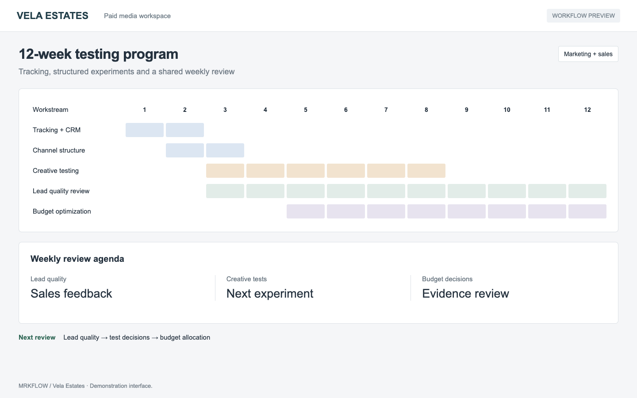The height and width of the screenshot is (398, 637).
Task: Click the week 6 column header
Action: coord(346,110)
